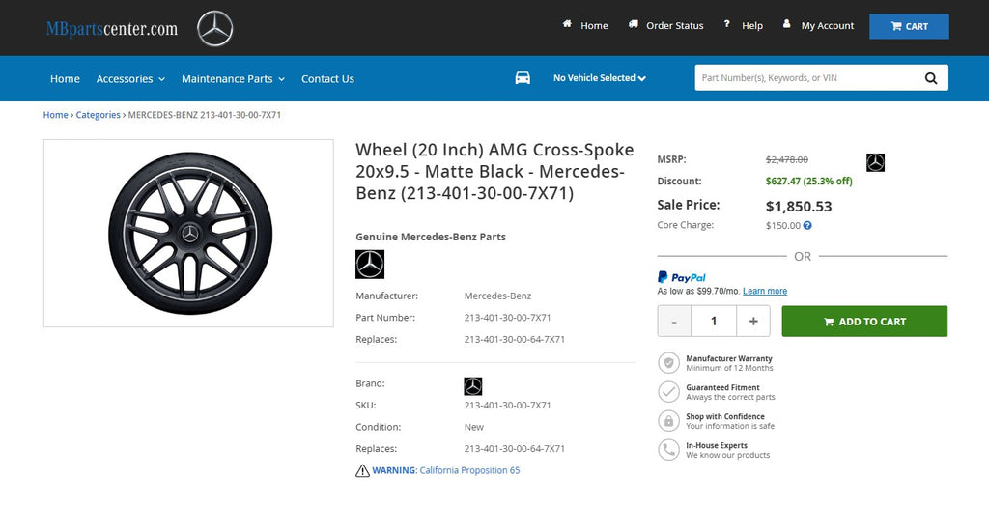The width and height of the screenshot is (989, 507).
Task: Decrease quantity with the minus button
Action: 674,322
